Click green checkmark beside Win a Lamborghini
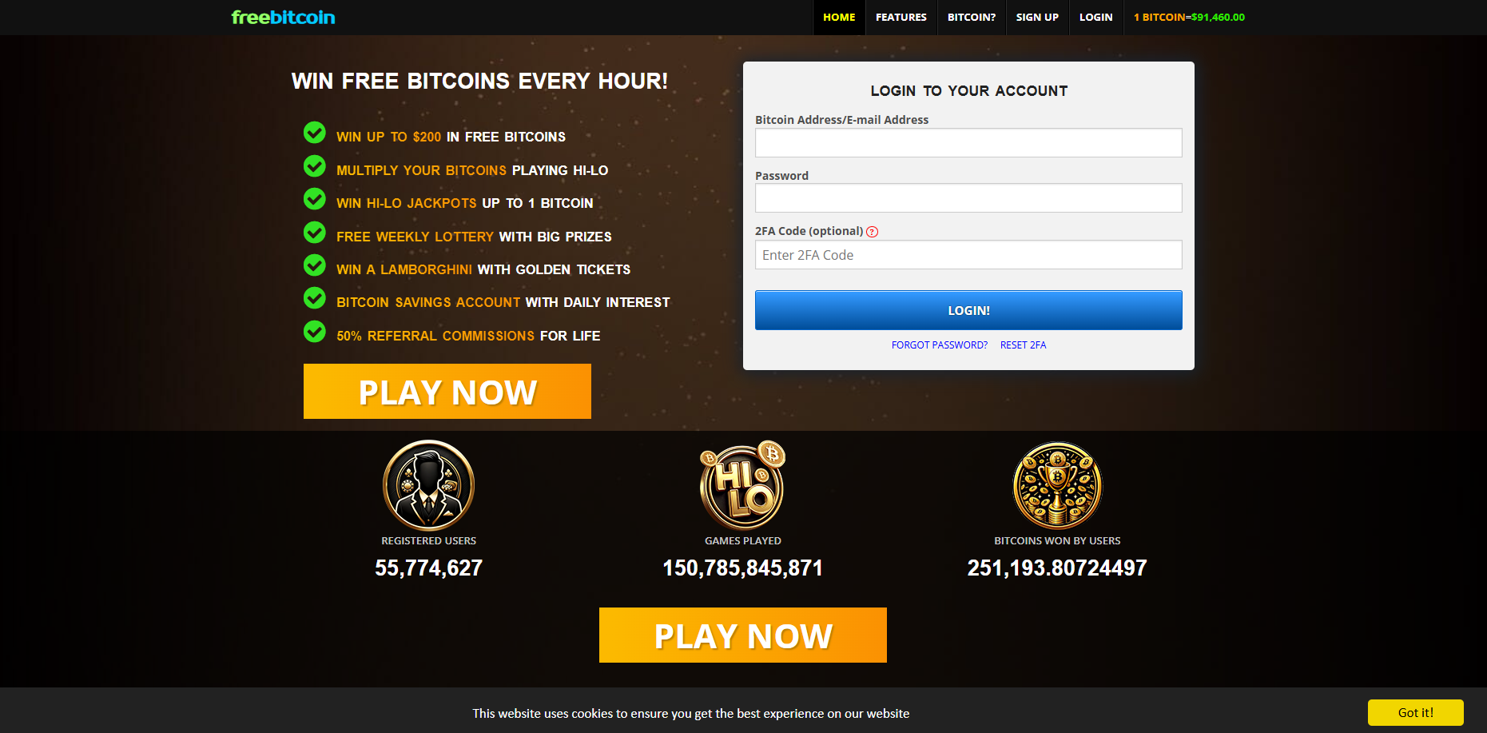The image size is (1487, 733). pos(315,265)
